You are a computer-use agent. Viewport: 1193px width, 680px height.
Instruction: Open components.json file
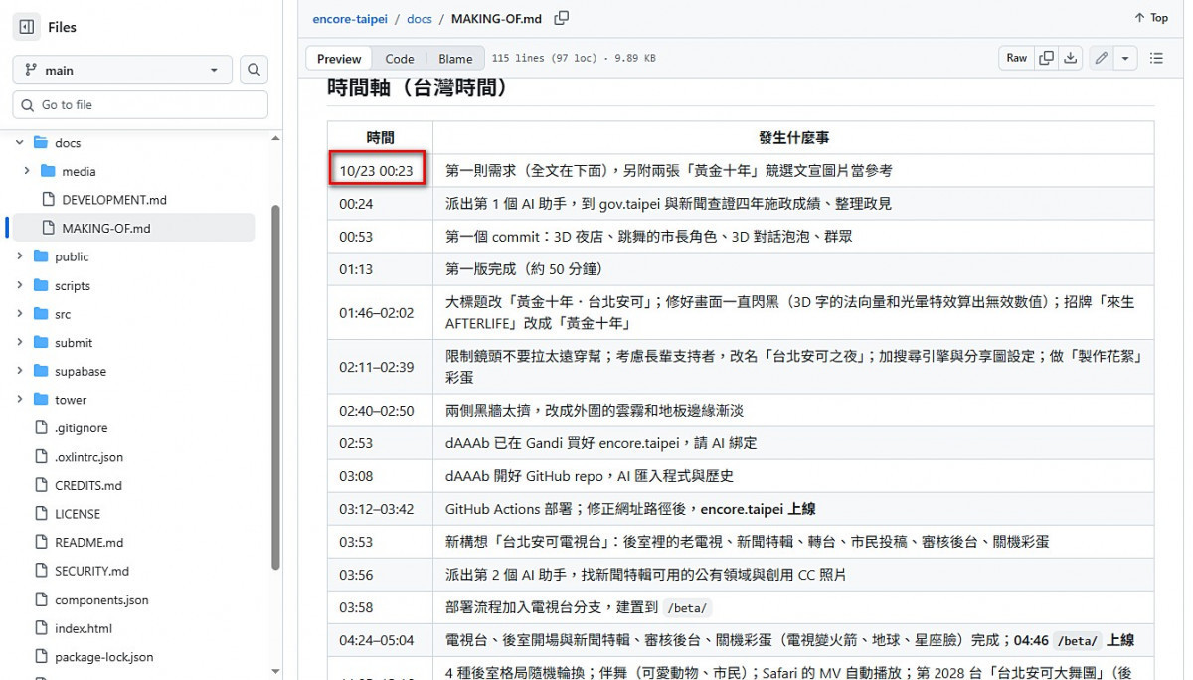coord(101,600)
